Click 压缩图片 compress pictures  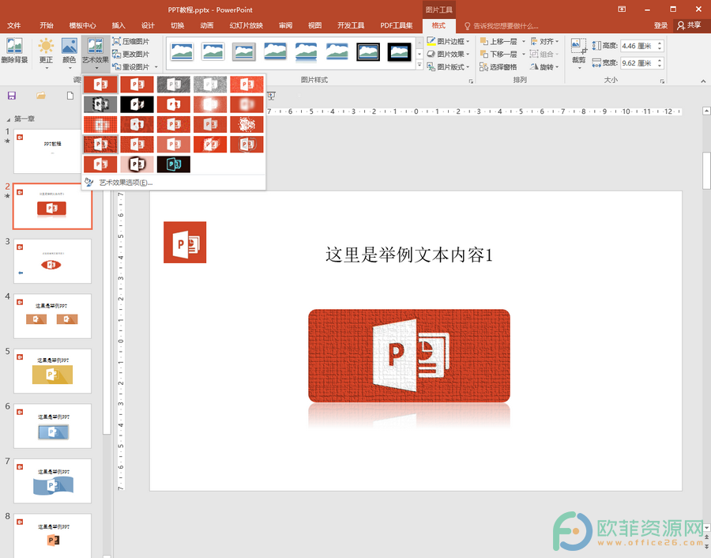[x=130, y=41]
